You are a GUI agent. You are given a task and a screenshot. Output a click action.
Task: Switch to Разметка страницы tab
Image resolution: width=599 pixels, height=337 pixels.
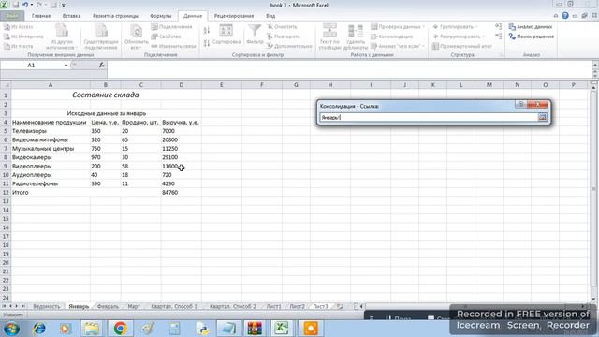[x=115, y=16]
